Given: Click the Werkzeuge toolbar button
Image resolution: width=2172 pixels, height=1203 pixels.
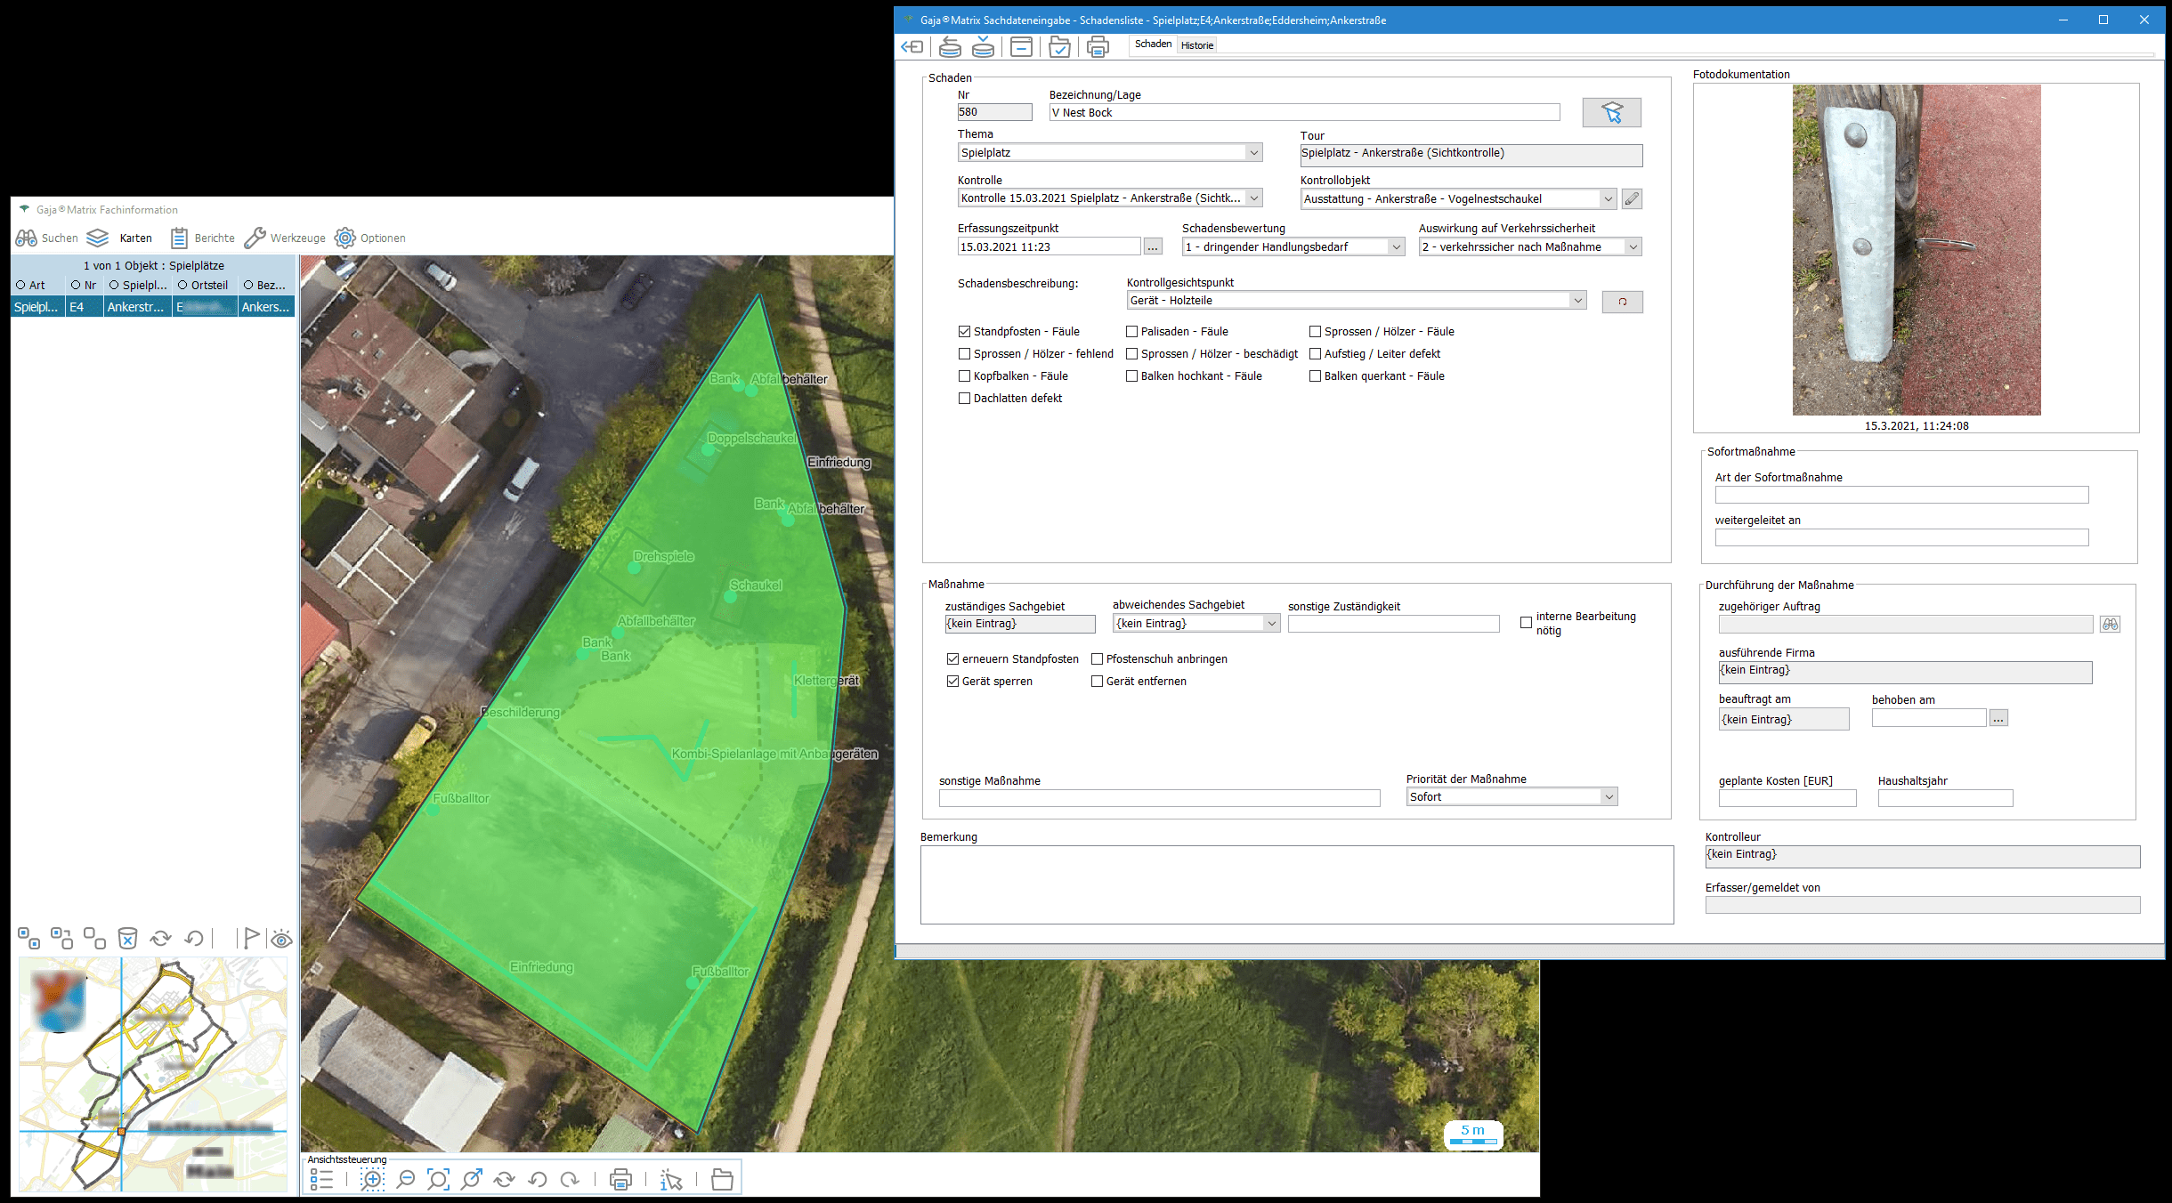Looking at the screenshot, I should [x=286, y=238].
